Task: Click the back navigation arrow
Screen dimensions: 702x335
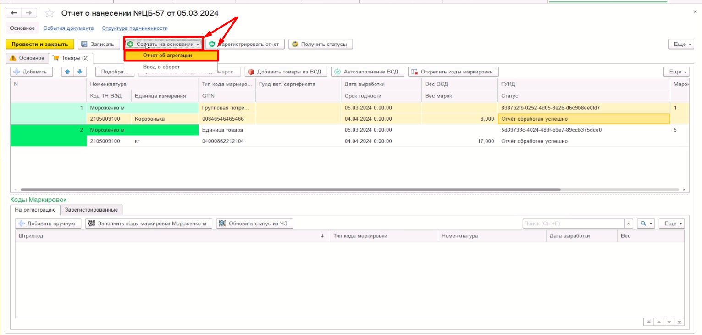Action: (14, 13)
